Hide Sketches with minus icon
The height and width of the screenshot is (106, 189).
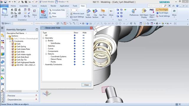tap(83, 46)
